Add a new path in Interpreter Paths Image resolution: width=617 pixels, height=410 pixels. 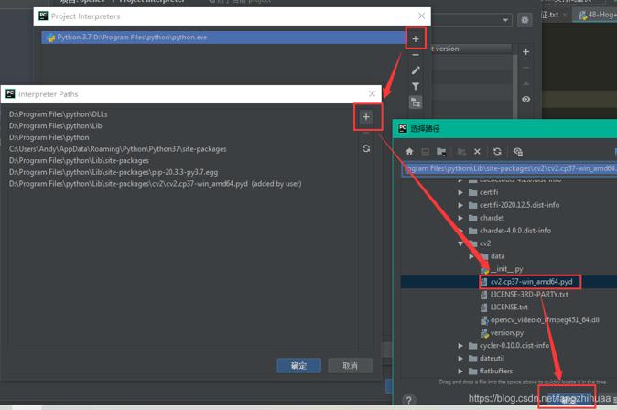click(366, 116)
